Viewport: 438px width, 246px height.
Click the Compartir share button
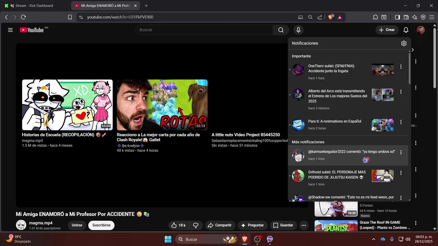point(220,225)
